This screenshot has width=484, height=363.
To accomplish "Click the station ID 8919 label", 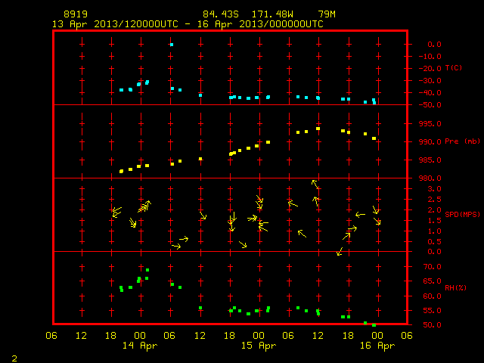I will [x=76, y=14].
